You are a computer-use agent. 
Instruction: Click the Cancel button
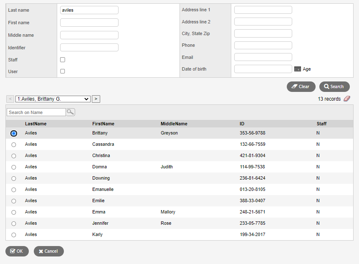pyautogui.click(x=48, y=251)
